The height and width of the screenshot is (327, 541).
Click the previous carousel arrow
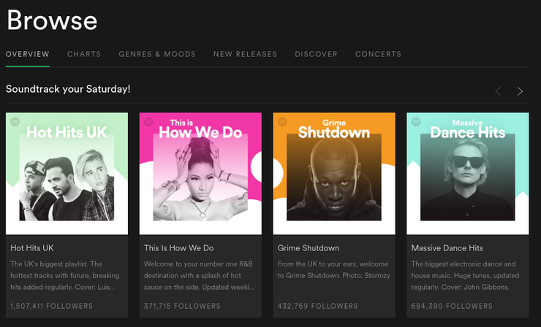tap(498, 91)
